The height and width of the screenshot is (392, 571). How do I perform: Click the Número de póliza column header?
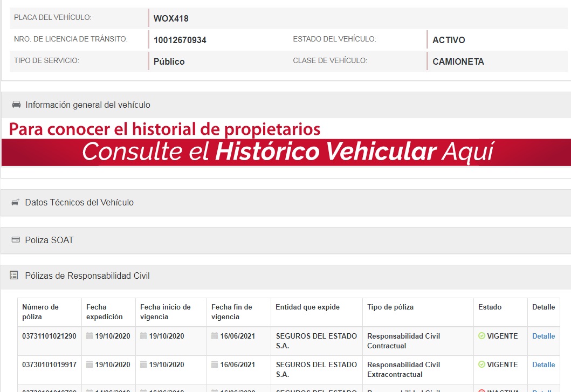coord(40,312)
